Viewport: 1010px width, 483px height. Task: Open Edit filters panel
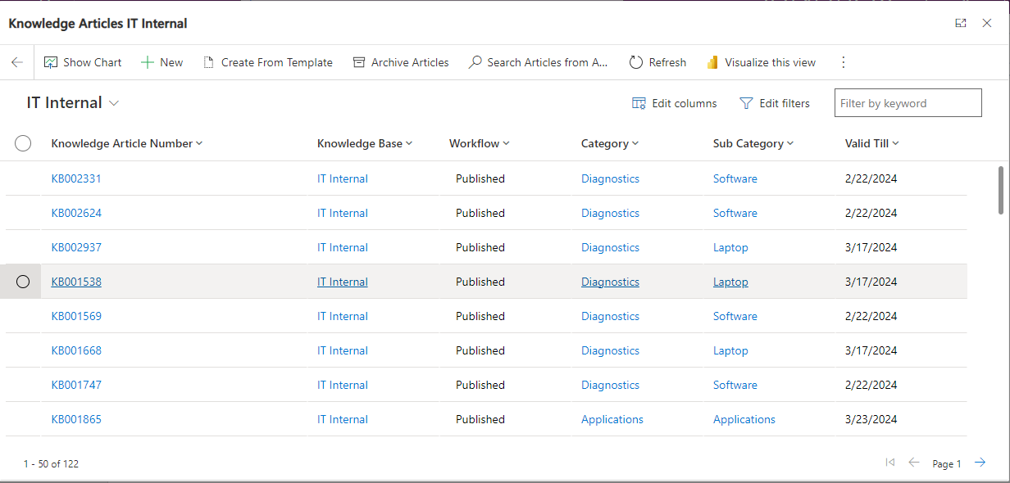point(775,103)
